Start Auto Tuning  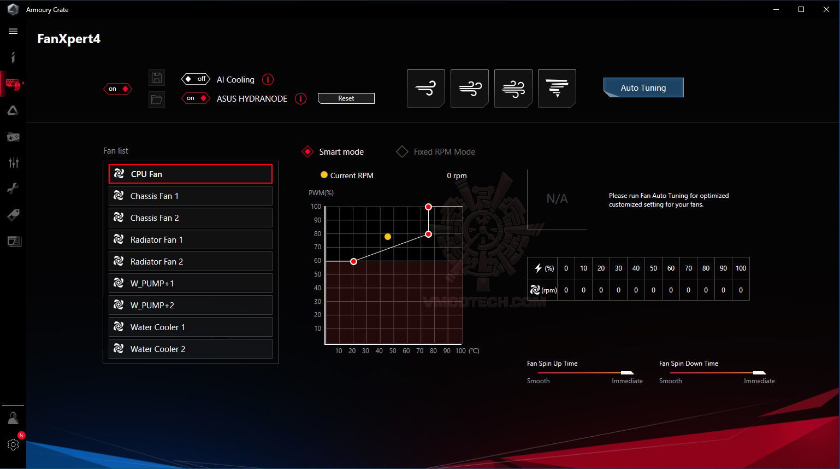pyautogui.click(x=643, y=87)
